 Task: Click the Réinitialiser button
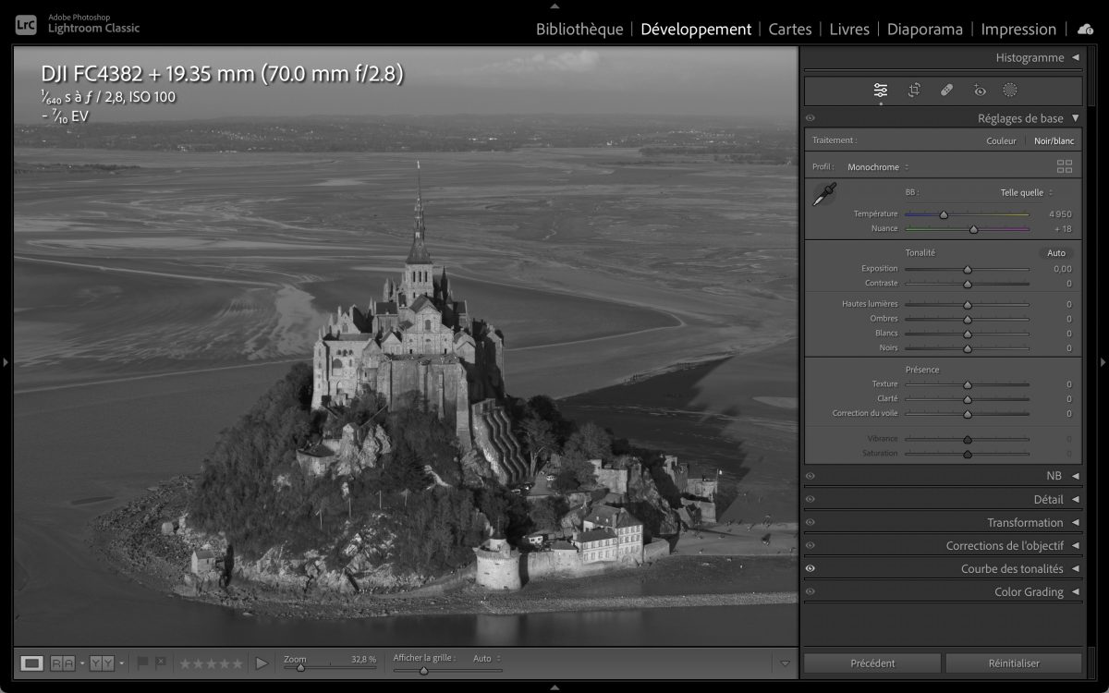1013,663
